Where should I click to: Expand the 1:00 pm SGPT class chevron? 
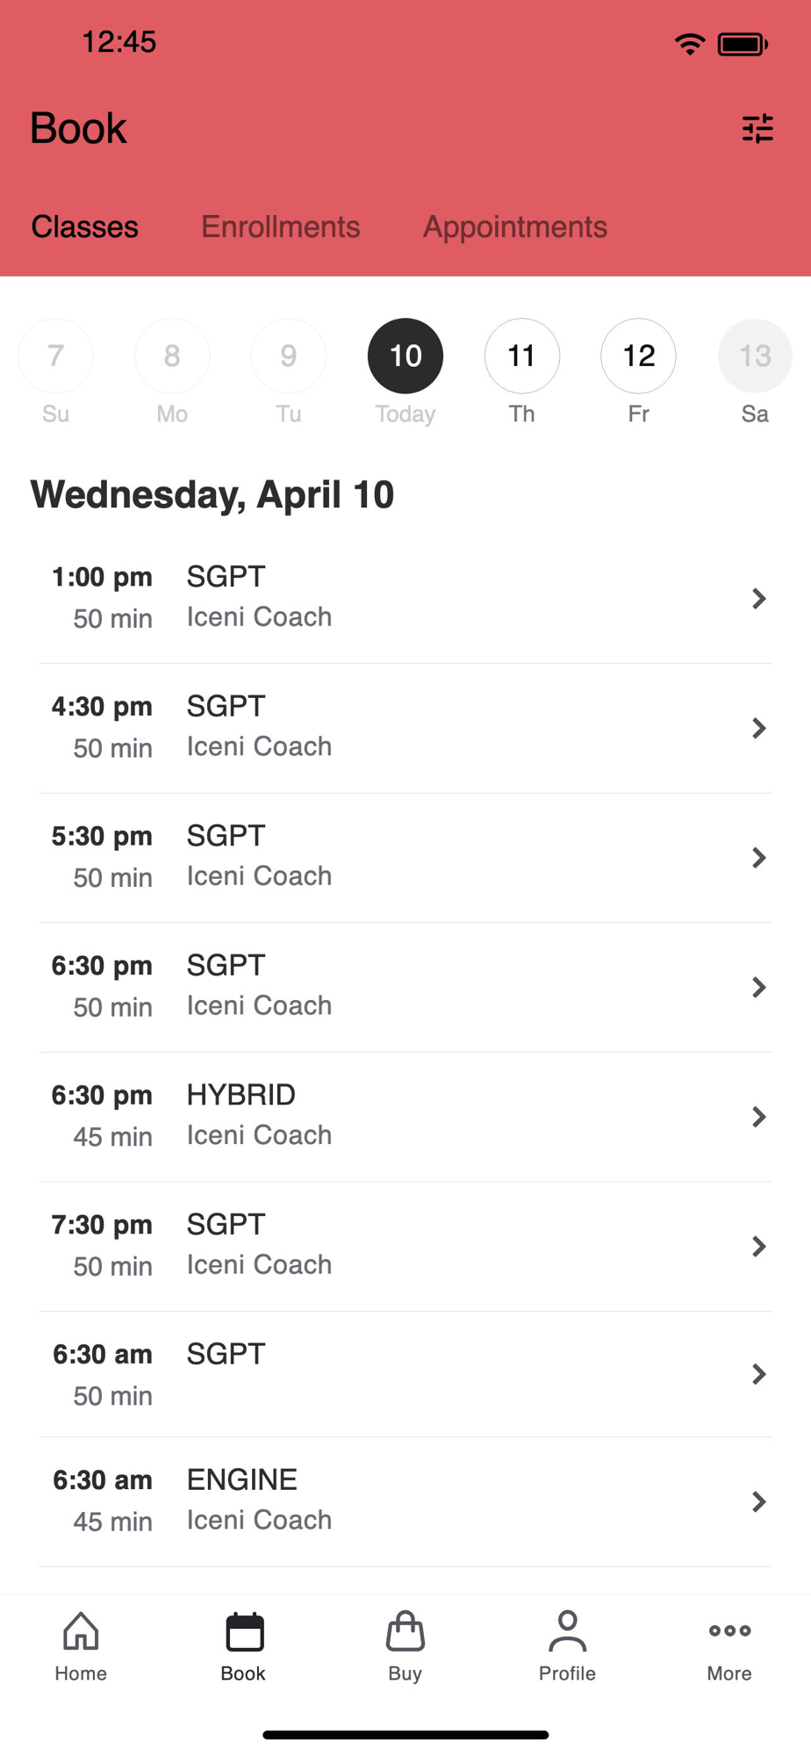(x=759, y=599)
